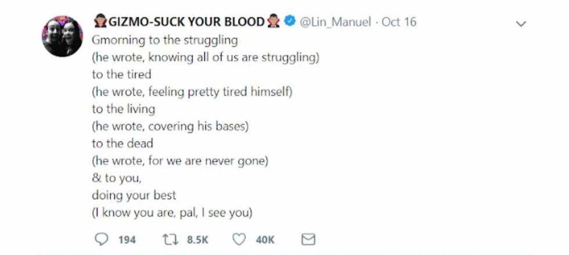Send the tweet via the envelope icon
This screenshot has width=569, height=255.
point(309,239)
